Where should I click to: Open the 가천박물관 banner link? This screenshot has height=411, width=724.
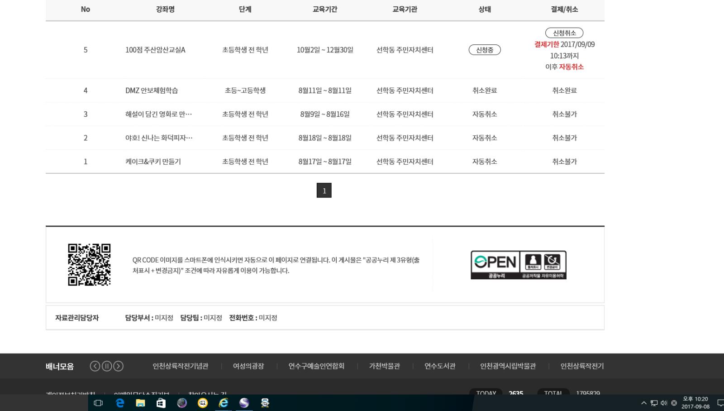click(x=385, y=366)
